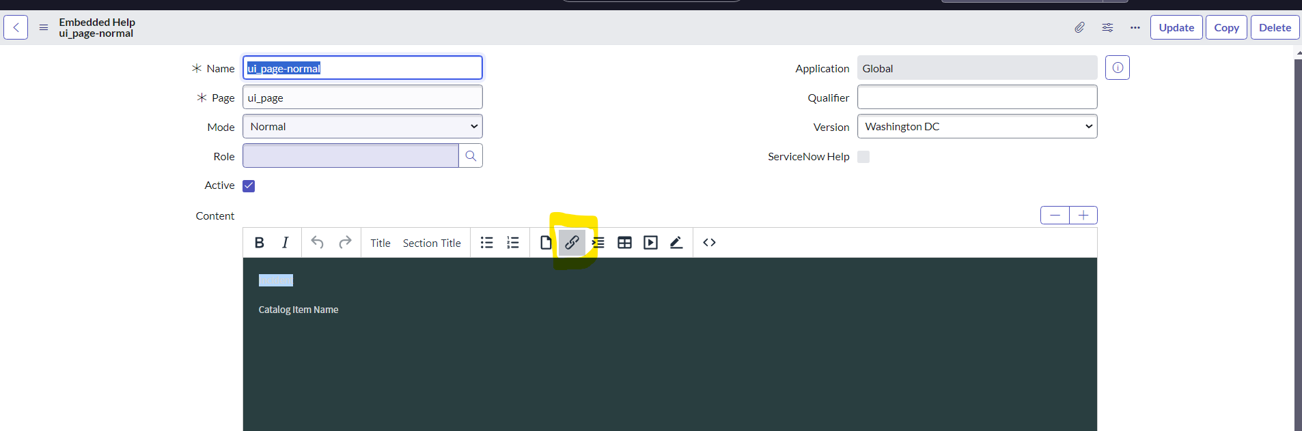This screenshot has width=1302, height=431.
Task: Open the Mode dropdown
Action: [363, 126]
